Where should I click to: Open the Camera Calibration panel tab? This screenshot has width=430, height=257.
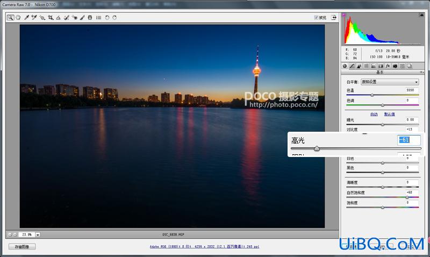click(x=395, y=66)
